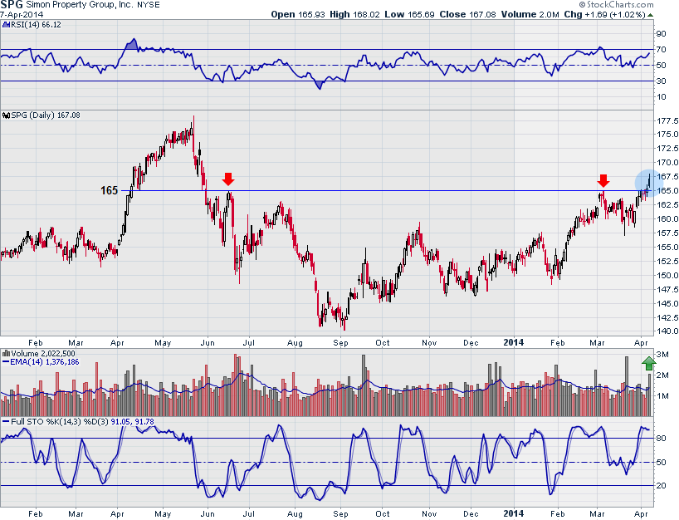The image size is (679, 520).
Task: Click the 3M volume axis label
Action: click(662, 355)
